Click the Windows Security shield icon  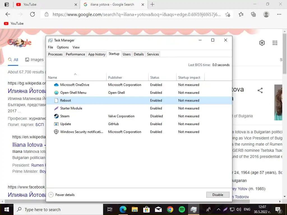tap(56, 132)
